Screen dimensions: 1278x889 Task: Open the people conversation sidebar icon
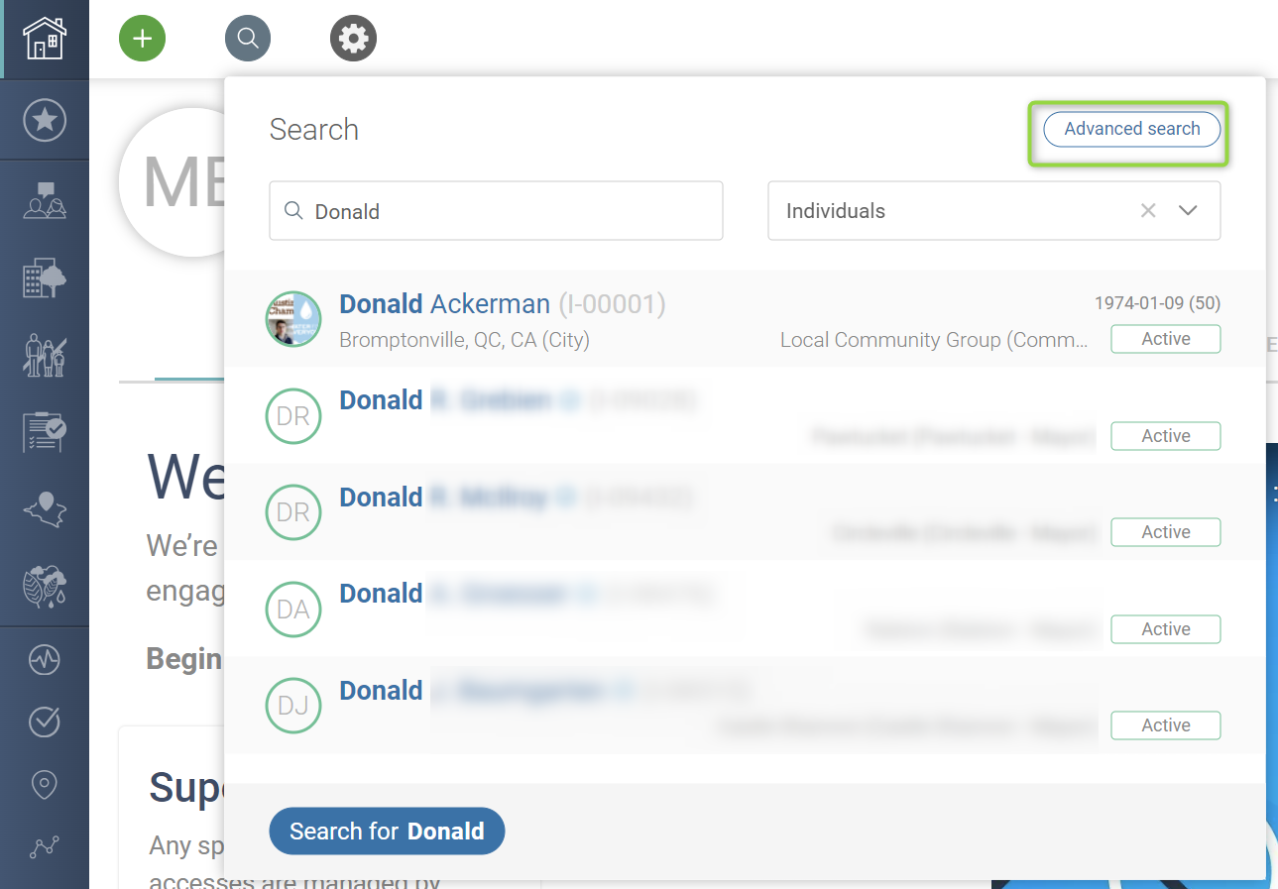pyautogui.click(x=45, y=201)
